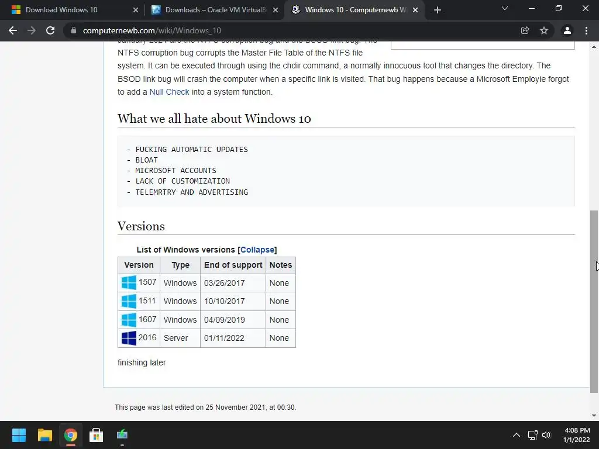Click the 1511 version Windows logo
This screenshot has height=449, width=599.
129,301
